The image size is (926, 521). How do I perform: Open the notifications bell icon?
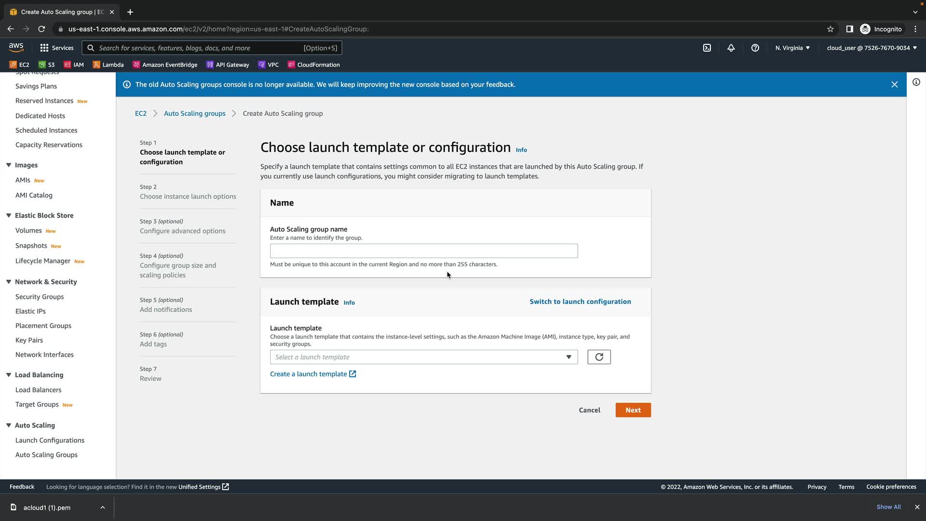[731, 48]
